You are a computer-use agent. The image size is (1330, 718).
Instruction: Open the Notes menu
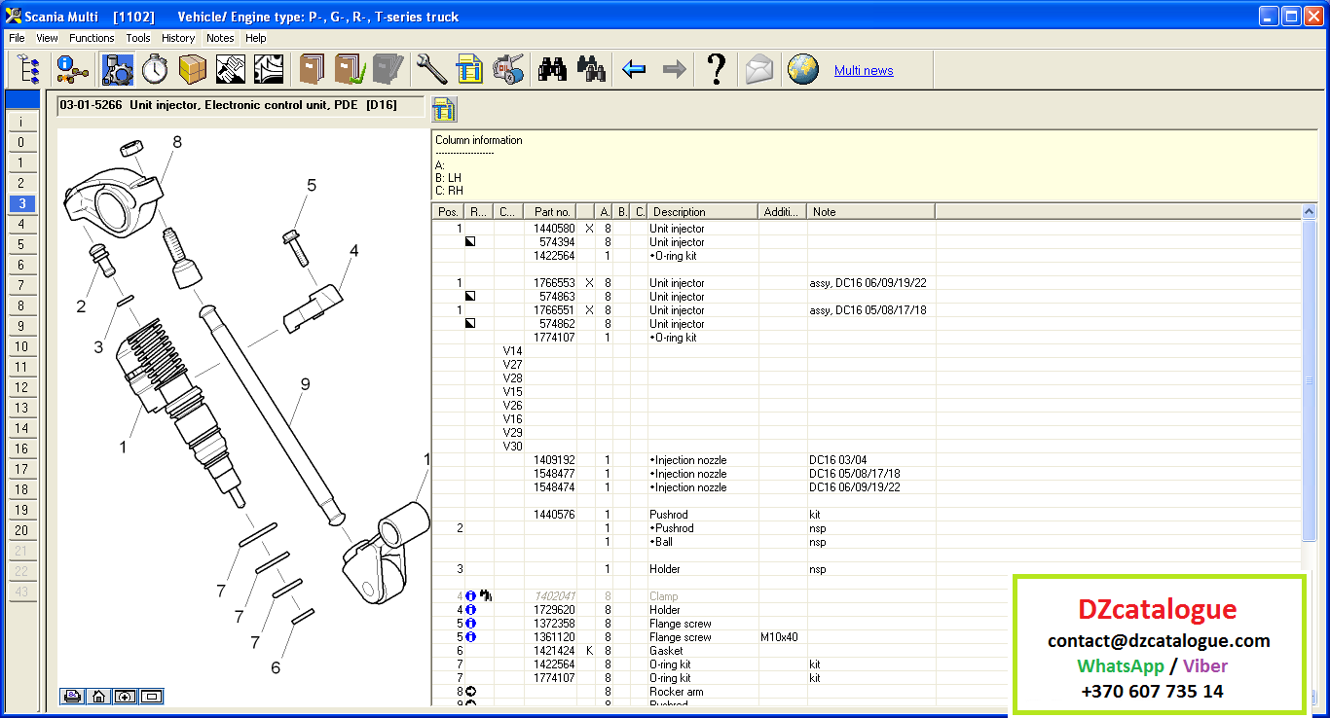220,38
